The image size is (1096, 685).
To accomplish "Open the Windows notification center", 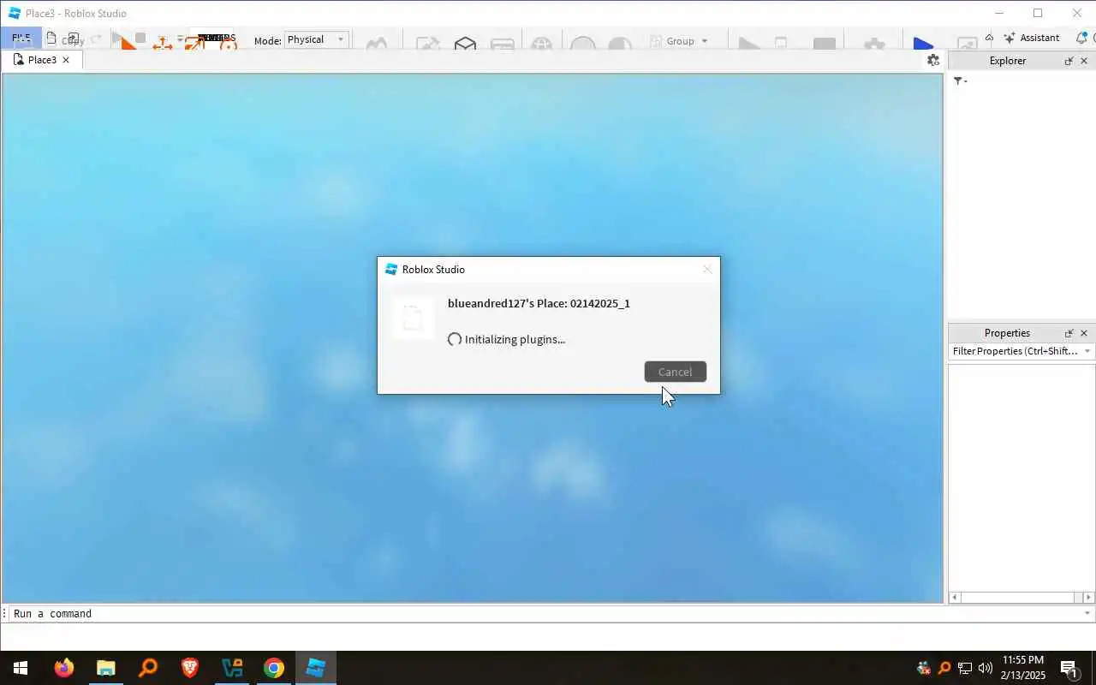I will click(1069, 668).
